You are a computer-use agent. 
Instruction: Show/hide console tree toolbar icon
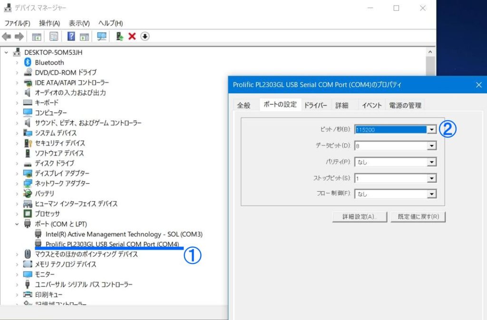(x=37, y=37)
